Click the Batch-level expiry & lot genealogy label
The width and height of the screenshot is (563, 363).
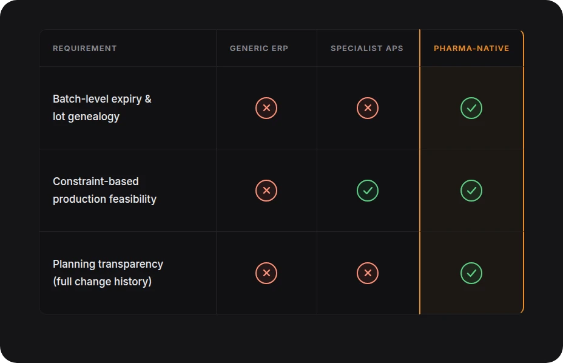click(x=102, y=107)
